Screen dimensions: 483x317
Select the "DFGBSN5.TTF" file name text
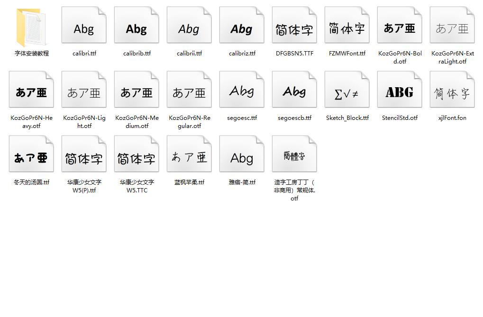tap(295, 53)
